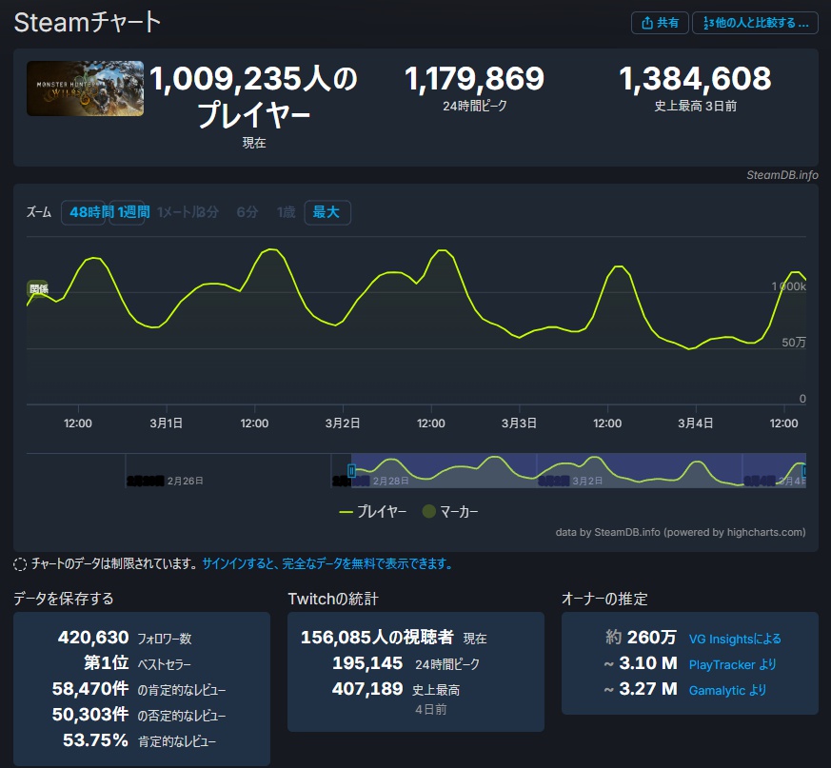
Task: Toggle the プレイヤー series legend item
Action: pos(373,511)
